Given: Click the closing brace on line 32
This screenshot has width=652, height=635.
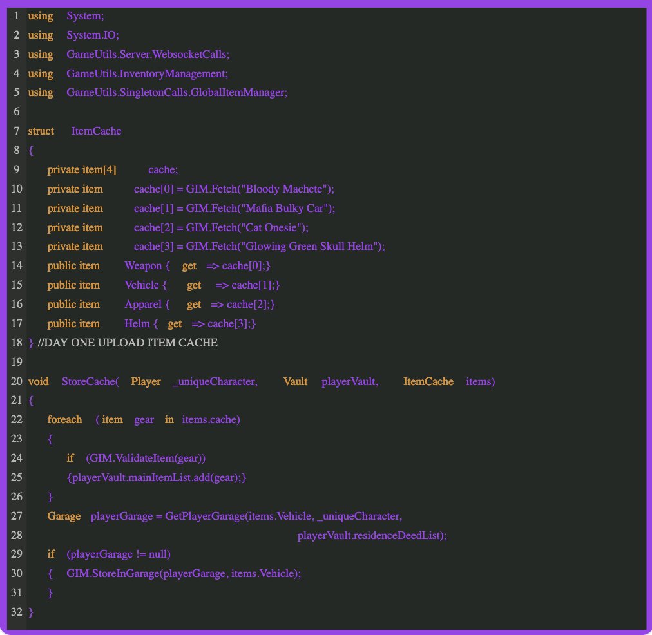Looking at the screenshot, I should 31,612.
